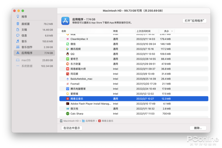The height and width of the screenshot is (148, 222).
Task: Click the App Store icon in header
Action: (x=65, y=21)
